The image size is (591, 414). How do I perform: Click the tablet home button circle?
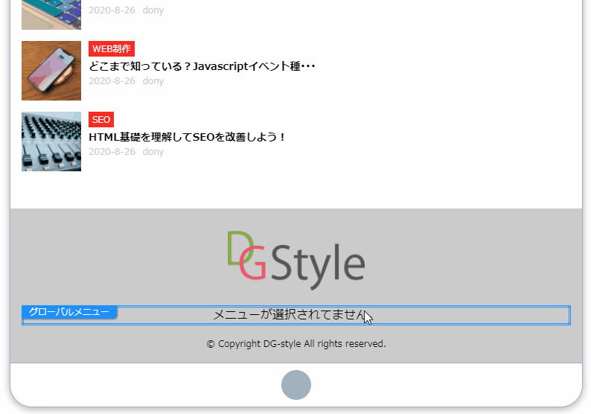[x=295, y=385]
